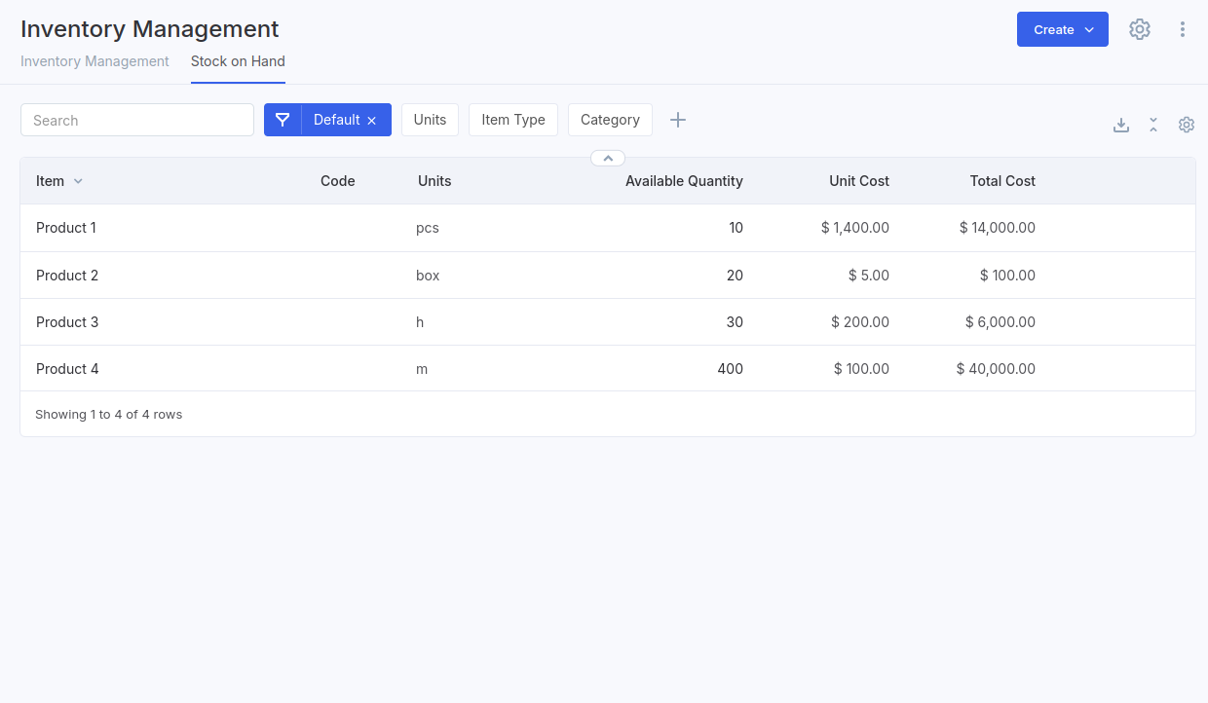Open the Product 3 row
This screenshot has width=1208, height=703.
pos(608,322)
